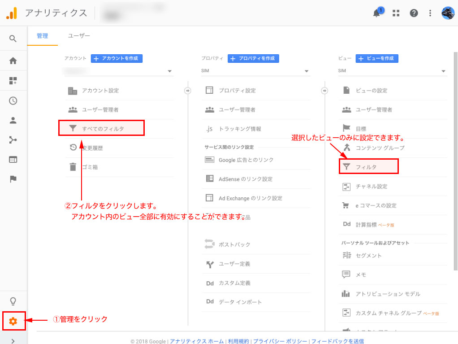Switch to the ユーザー tab
The image size is (458, 344).
pyautogui.click(x=79, y=36)
